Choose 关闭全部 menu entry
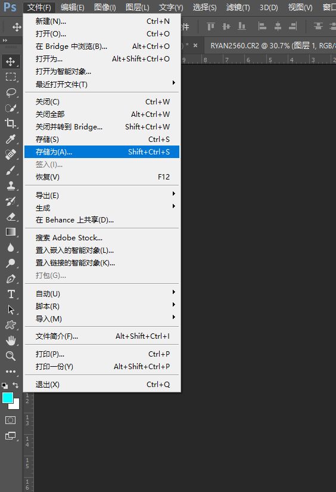The width and height of the screenshot is (336, 492). tap(102, 115)
